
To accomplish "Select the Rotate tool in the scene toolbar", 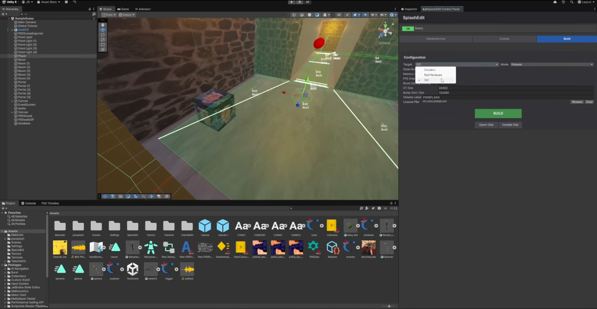I will pos(103,35).
